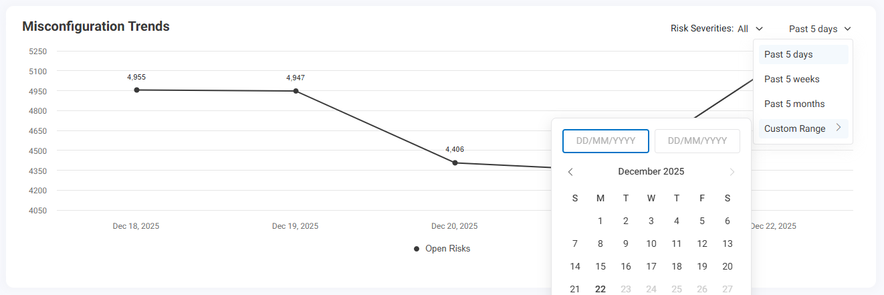The image size is (884, 295).
Task: Expand the Custom Range submenu arrow
Action: click(839, 128)
